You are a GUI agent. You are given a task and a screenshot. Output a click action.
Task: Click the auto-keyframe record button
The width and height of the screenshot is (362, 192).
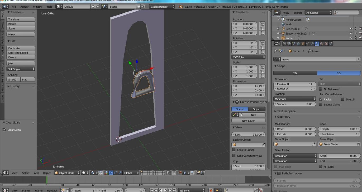(x=211, y=190)
